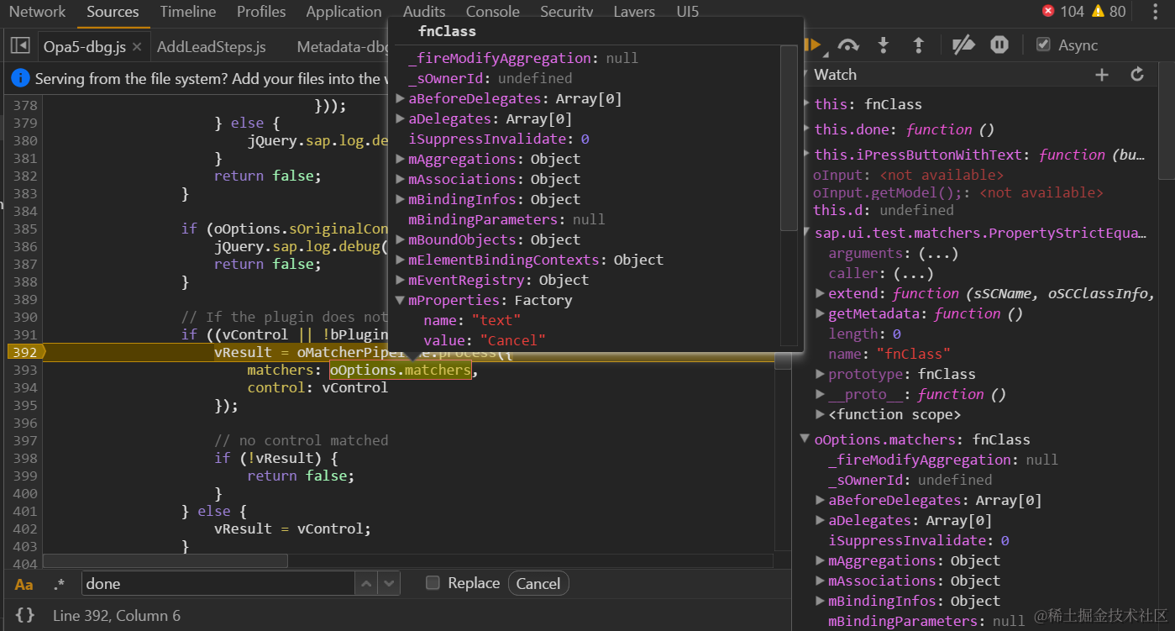Toggle regular expression search option
Viewport: 1175px width, 631px height.
[x=59, y=584]
